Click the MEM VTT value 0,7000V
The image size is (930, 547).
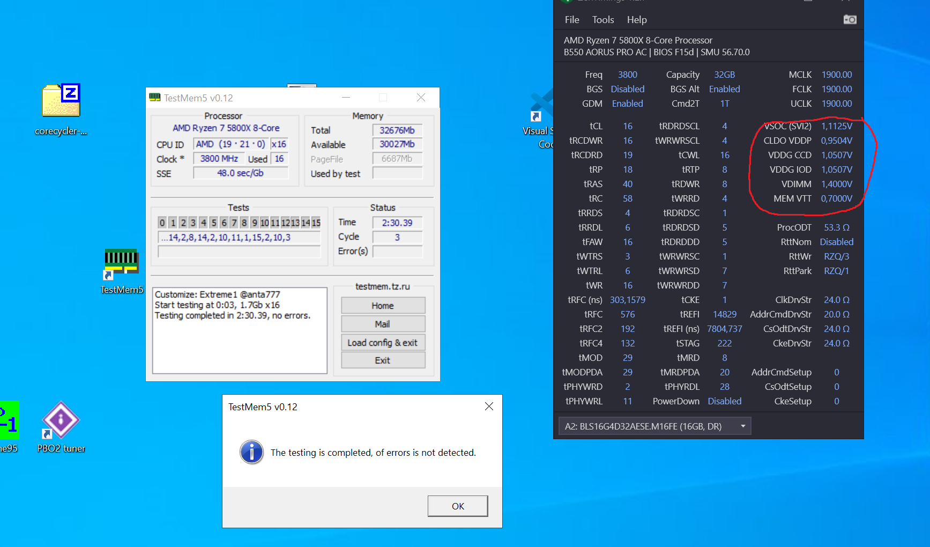pos(837,198)
